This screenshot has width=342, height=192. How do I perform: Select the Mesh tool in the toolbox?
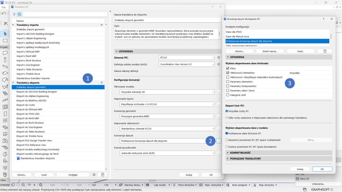click(5, 147)
